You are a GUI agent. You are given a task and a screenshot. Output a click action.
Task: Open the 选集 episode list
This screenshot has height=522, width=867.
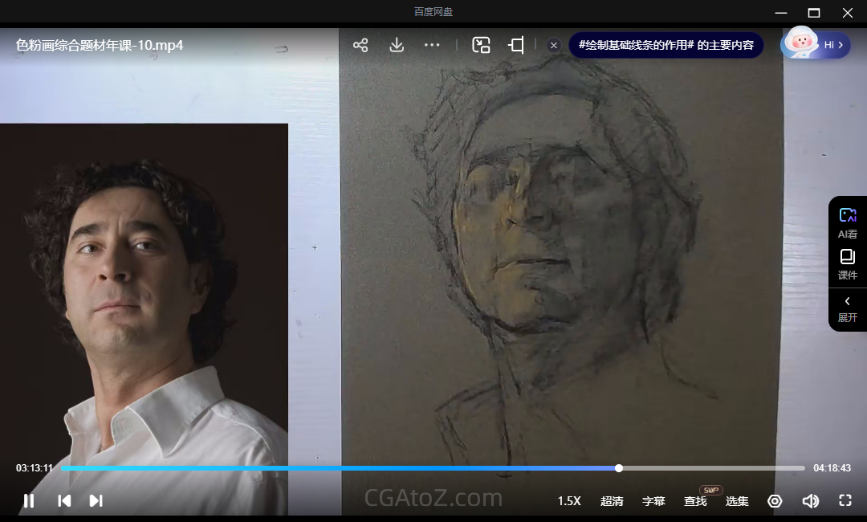click(x=737, y=501)
